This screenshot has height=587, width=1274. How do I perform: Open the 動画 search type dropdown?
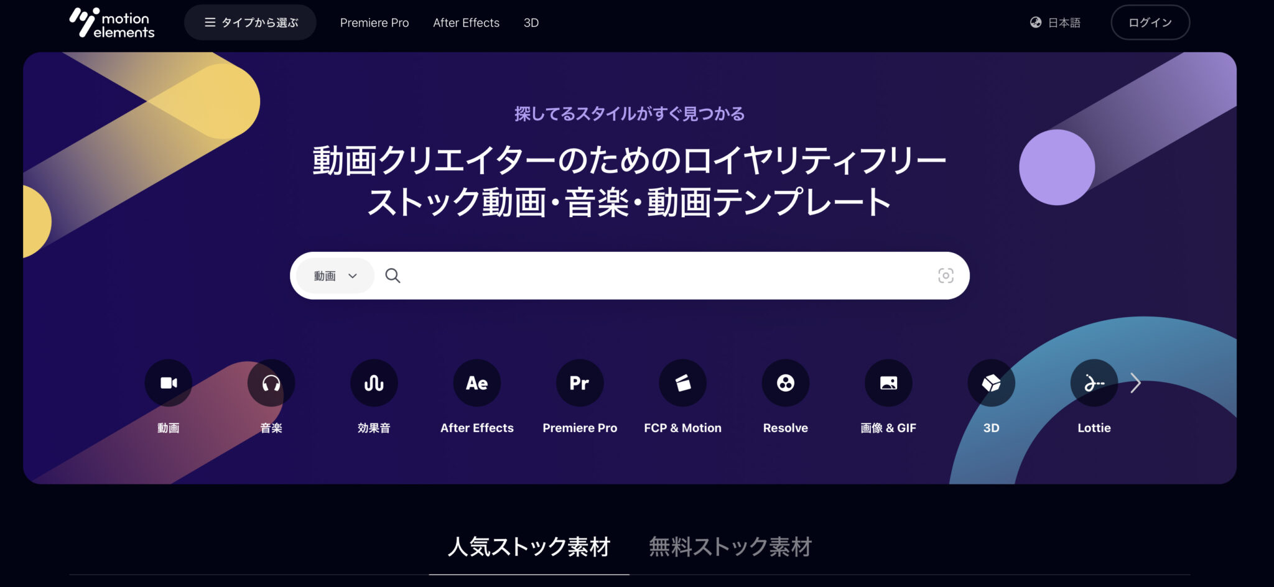pyautogui.click(x=333, y=275)
